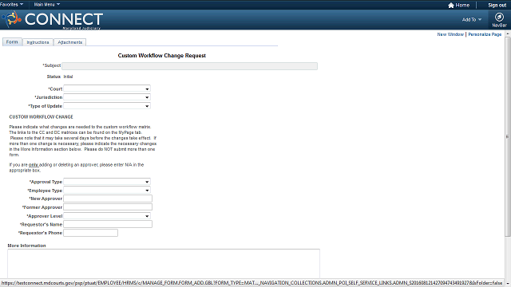
Task: Switch to the Instructions tab
Action: click(x=38, y=42)
